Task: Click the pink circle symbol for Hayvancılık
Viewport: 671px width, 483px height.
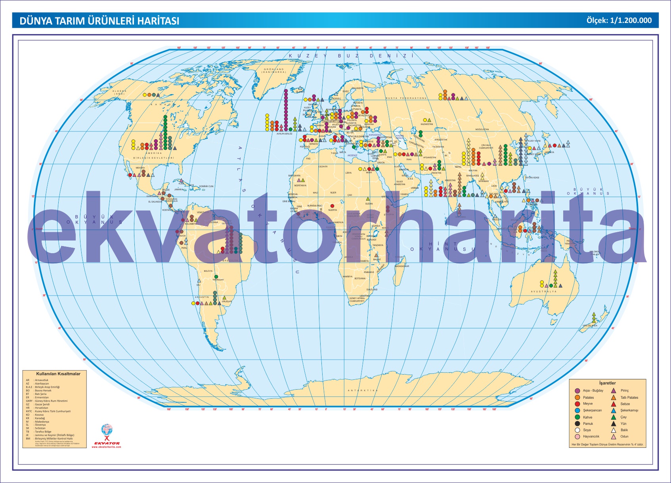Action: coord(577,437)
